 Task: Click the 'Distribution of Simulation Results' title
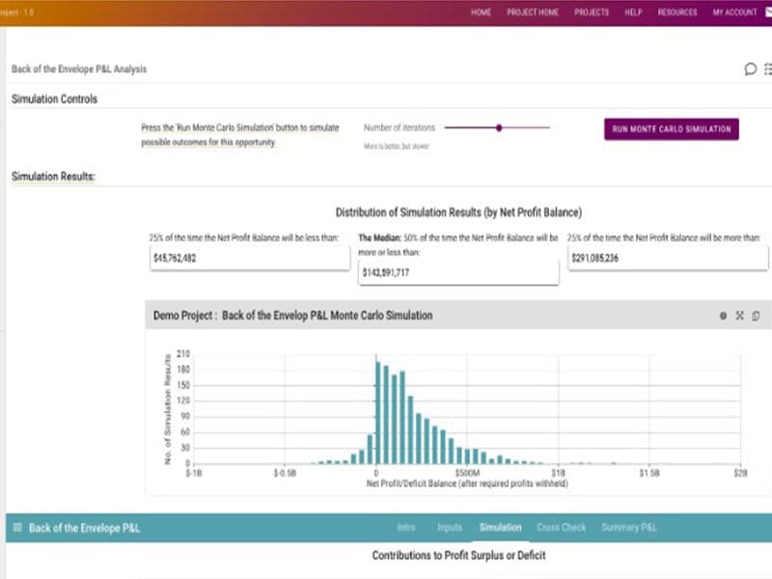[458, 212]
